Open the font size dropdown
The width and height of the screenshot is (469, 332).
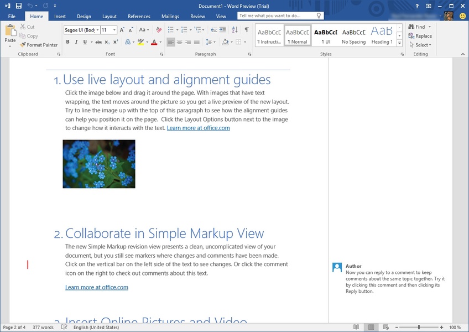click(114, 30)
